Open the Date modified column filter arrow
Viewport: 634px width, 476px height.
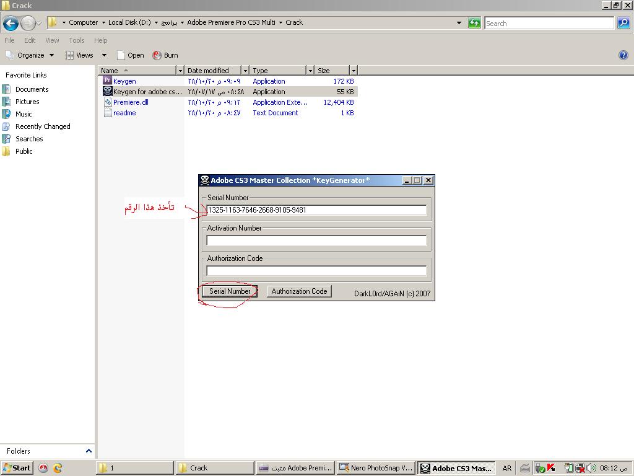[245, 71]
